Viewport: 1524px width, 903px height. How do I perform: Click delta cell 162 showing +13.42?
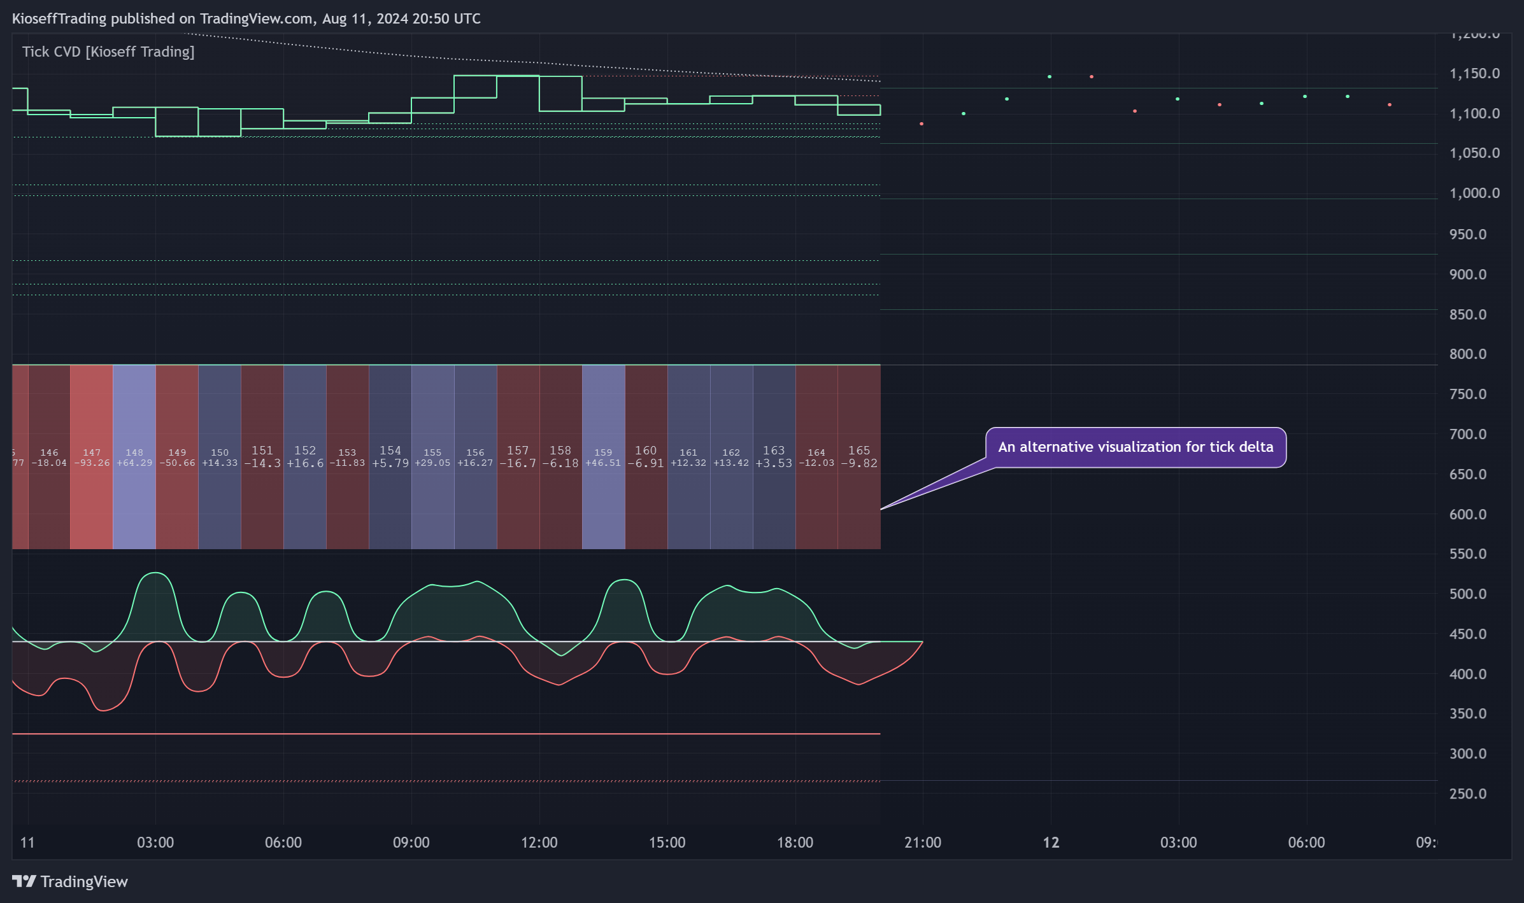pyautogui.click(x=731, y=457)
